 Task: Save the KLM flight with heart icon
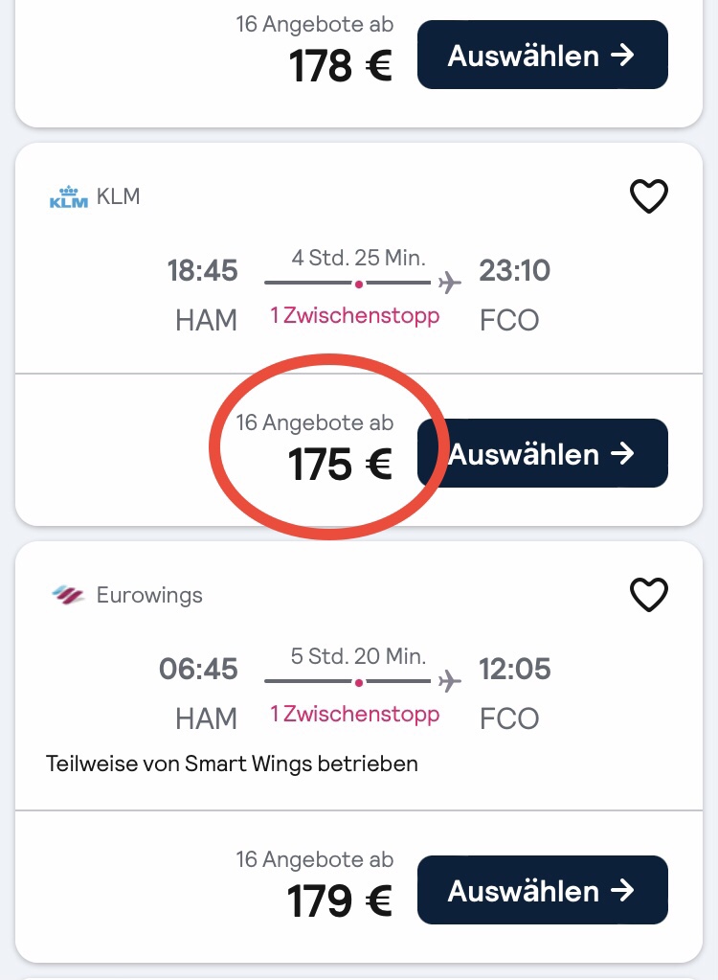[x=648, y=197]
